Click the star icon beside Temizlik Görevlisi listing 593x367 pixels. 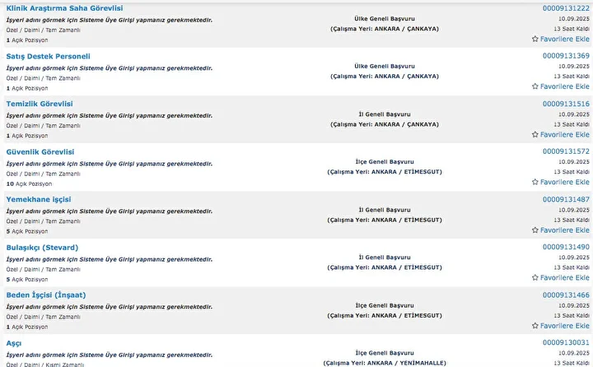[535, 135]
